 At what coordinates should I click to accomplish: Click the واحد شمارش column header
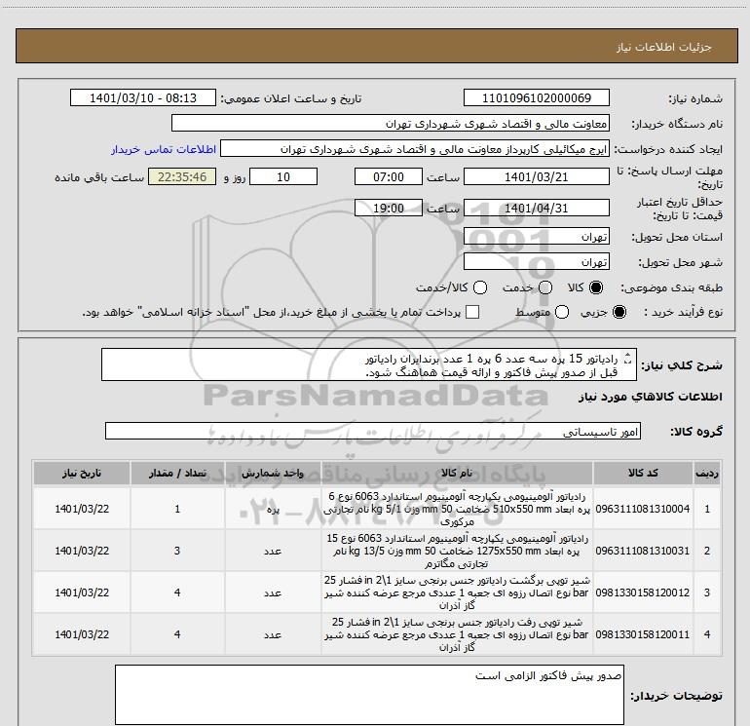click(273, 473)
